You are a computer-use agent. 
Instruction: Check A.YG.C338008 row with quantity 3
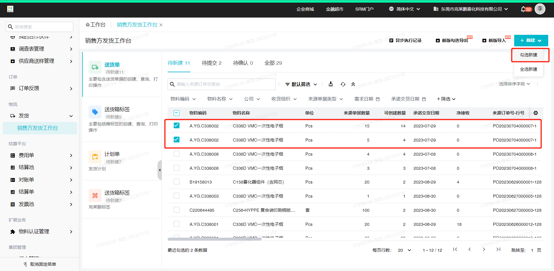(177, 168)
